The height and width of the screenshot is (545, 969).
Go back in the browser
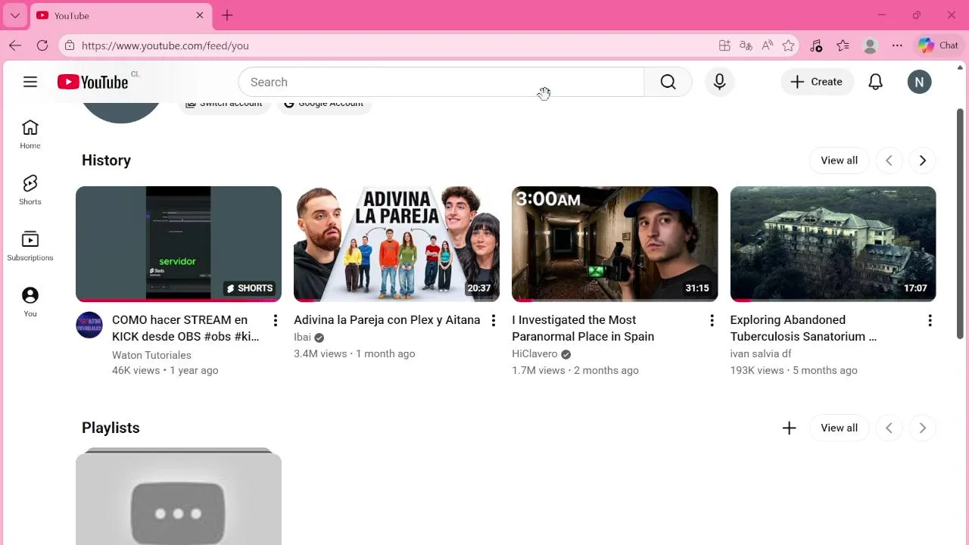click(x=15, y=45)
